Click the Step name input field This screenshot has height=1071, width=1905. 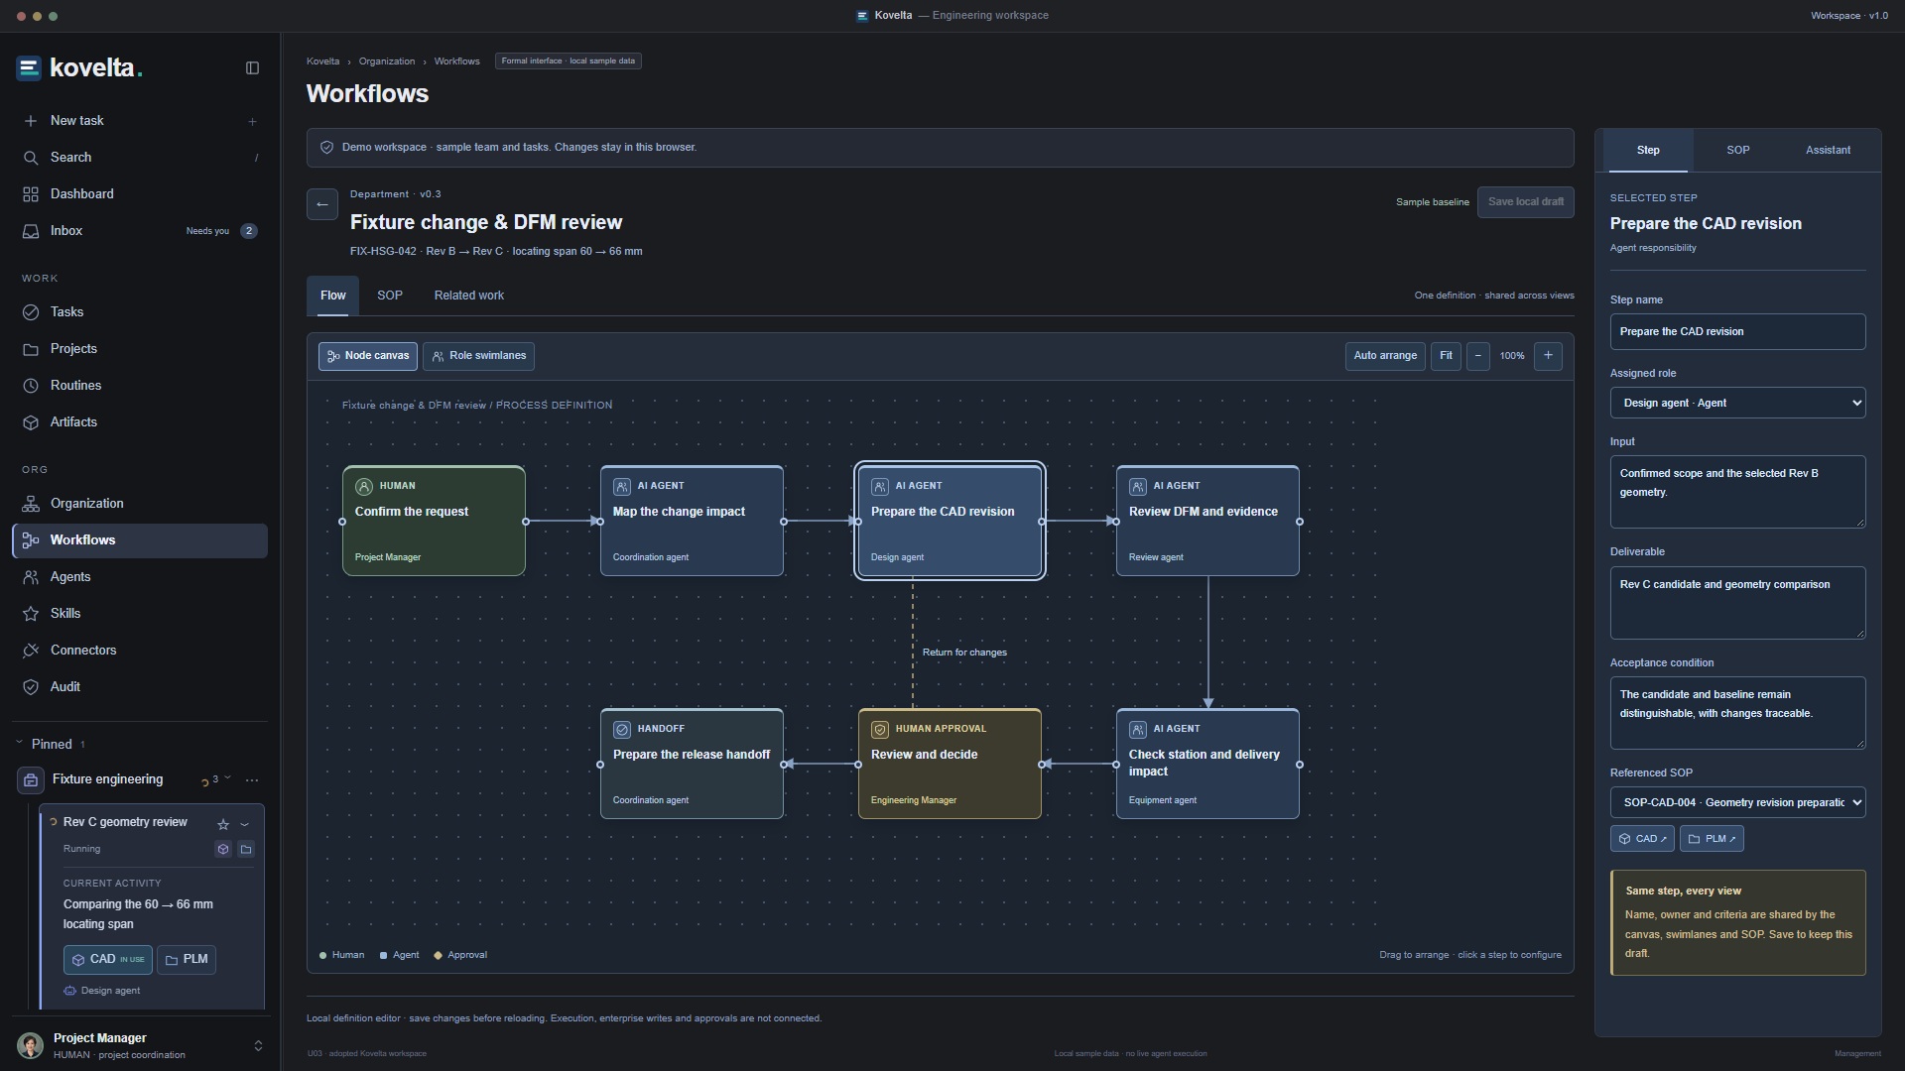tap(1737, 332)
